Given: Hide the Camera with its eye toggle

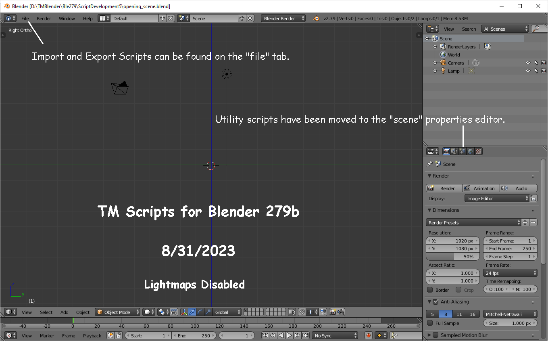Looking at the screenshot, I should 527,63.
